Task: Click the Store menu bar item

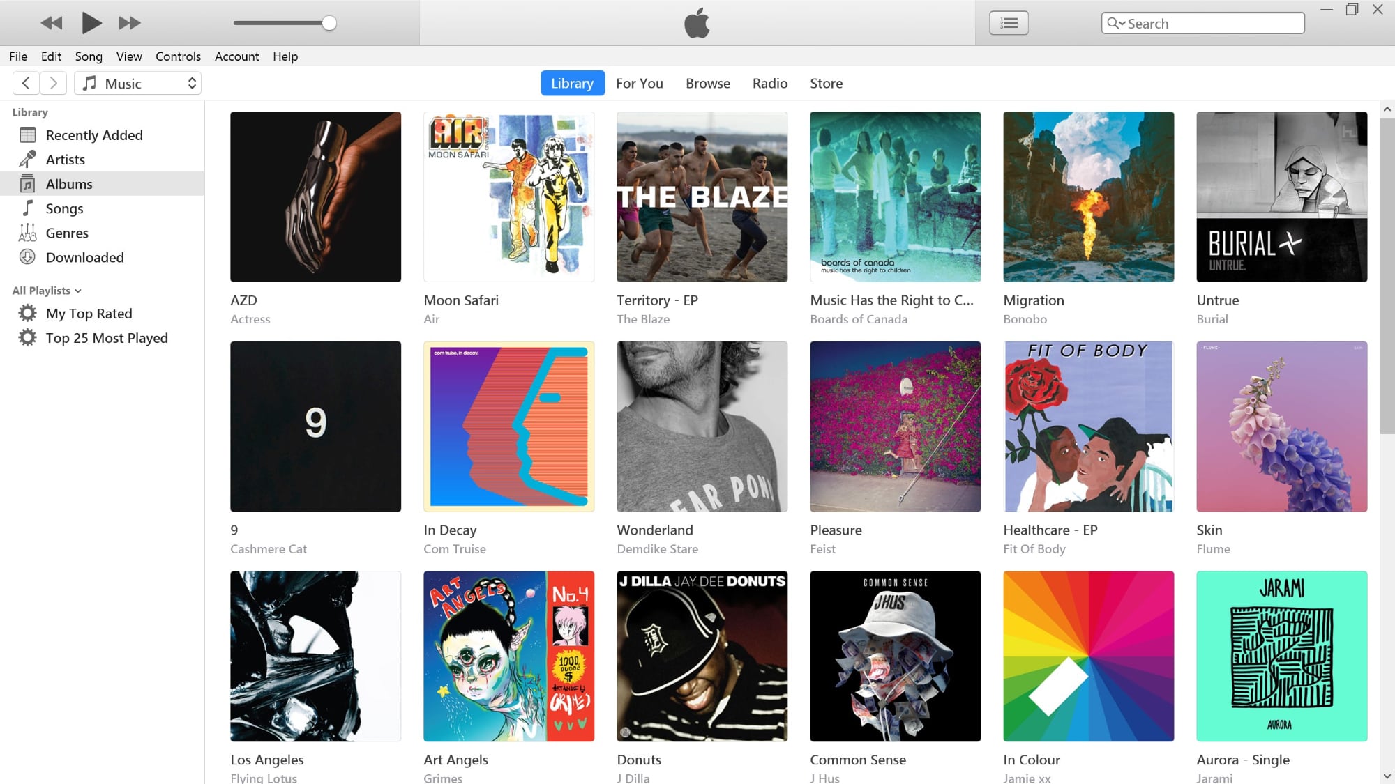Action: [x=826, y=82]
